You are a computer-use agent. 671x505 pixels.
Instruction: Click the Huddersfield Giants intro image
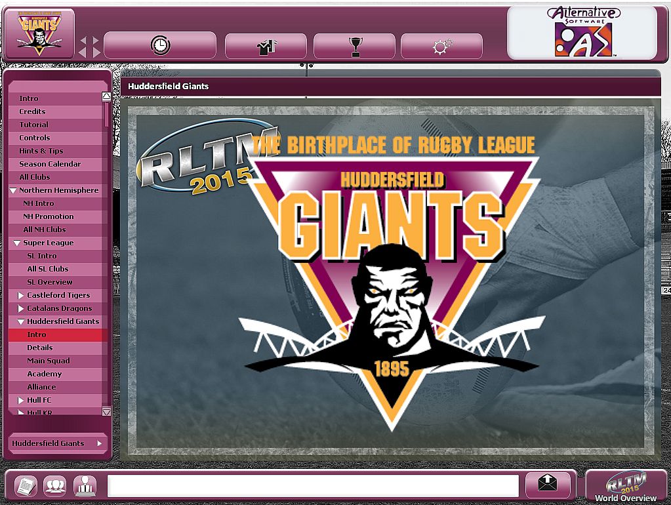(391, 281)
